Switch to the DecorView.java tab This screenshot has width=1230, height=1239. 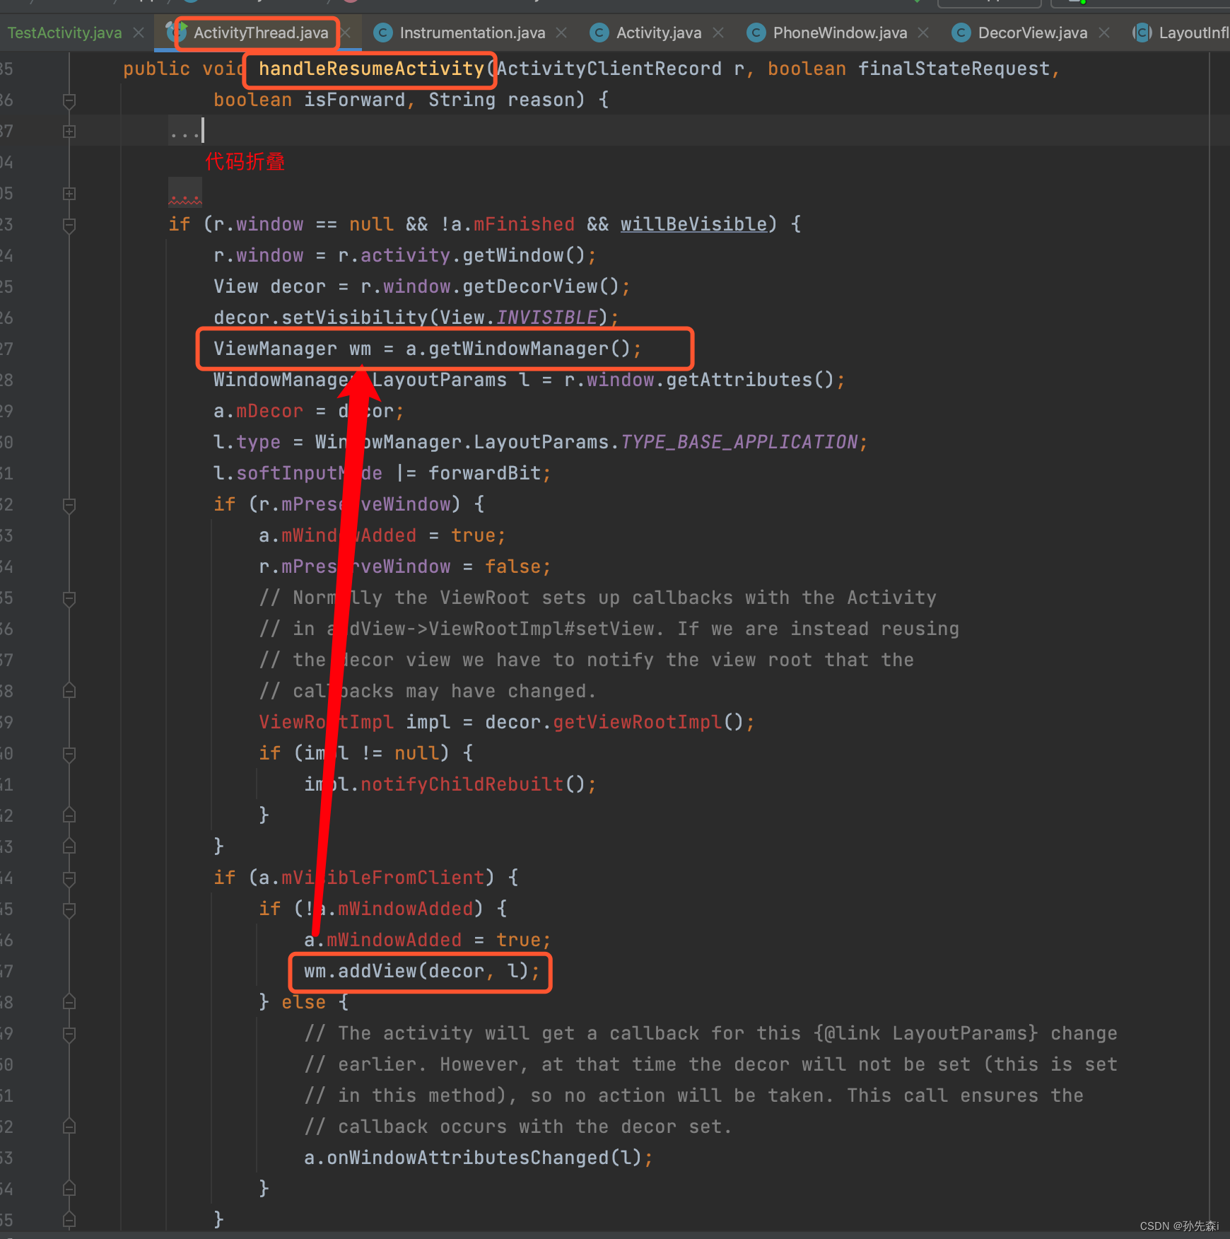(x=1032, y=33)
